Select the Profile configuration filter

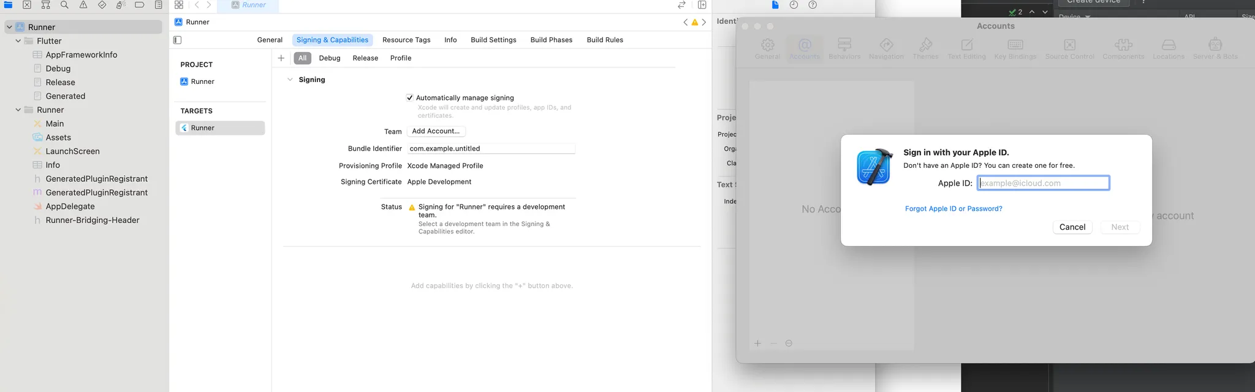point(401,58)
